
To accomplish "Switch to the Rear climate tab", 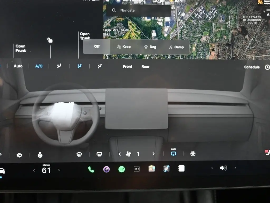I will tap(145, 67).
